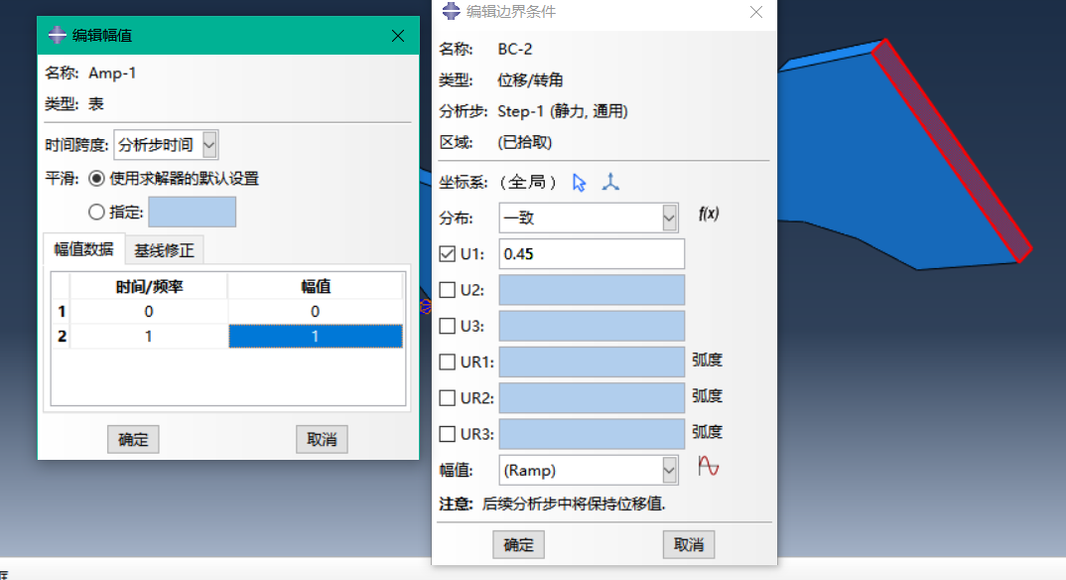
Task: Cancel boundary condition with 取消 button
Action: (689, 544)
